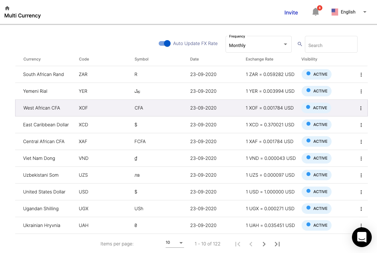Open row menu for East Caribbean Dollar
Image resolution: width=377 pixels, height=253 pixels.
click(x=361, y=125)
